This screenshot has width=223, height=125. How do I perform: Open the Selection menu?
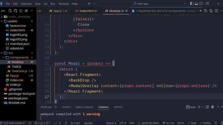pyautogui.click(x=26, y=4)
